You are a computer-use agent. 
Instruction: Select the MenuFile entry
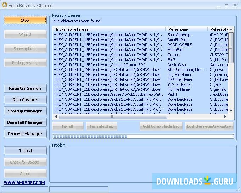[x=140, y=50]
